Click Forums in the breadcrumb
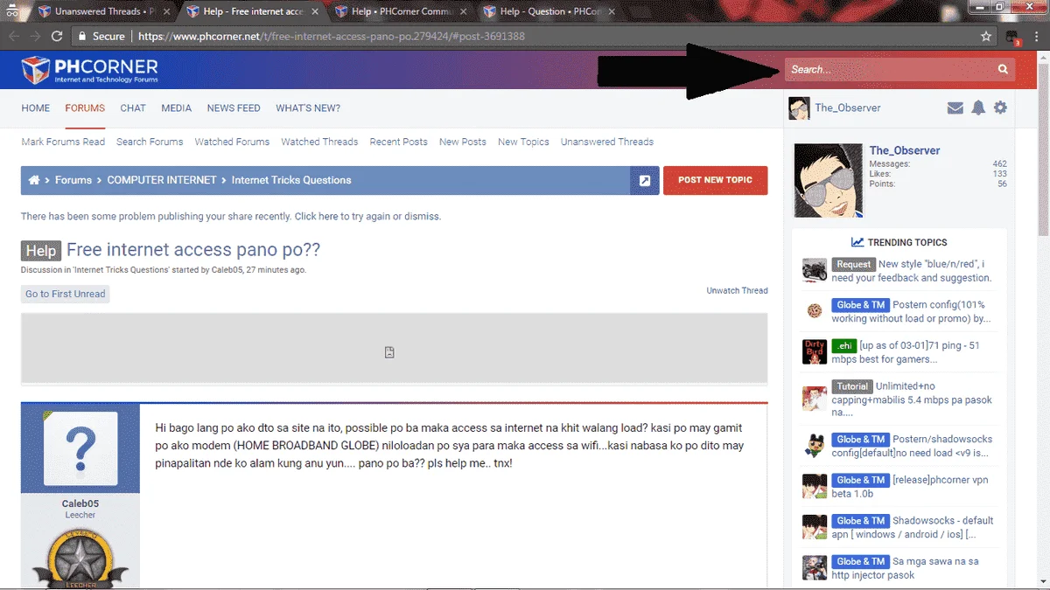1050x590 pixels. tap(73, 180)
